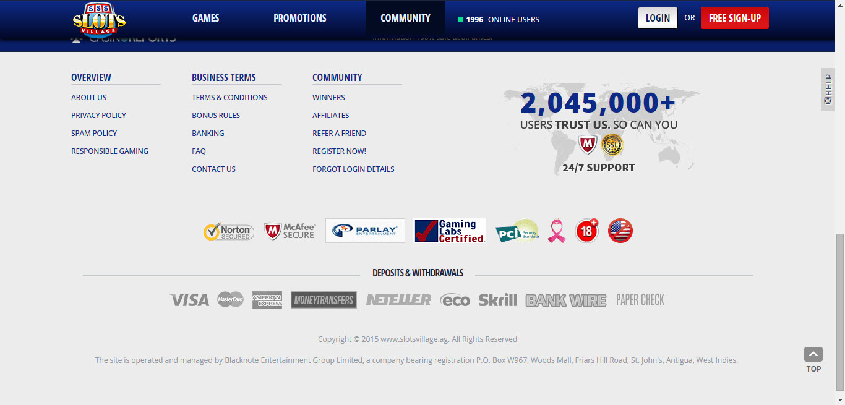Open Terms & Conditions link
This screenshot has height=405, width=845.
pyautogui.click(x=229, y=98)
